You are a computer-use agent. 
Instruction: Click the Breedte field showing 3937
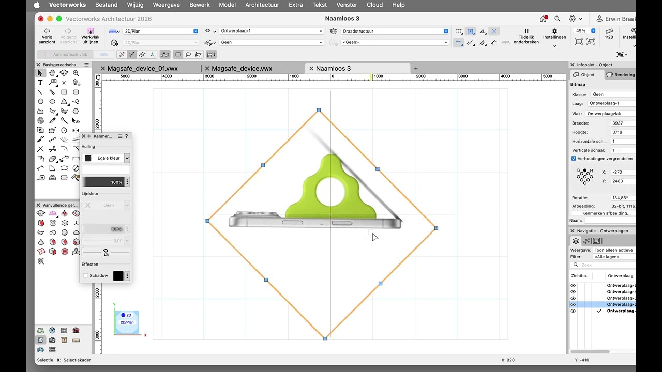click(623, 123)
